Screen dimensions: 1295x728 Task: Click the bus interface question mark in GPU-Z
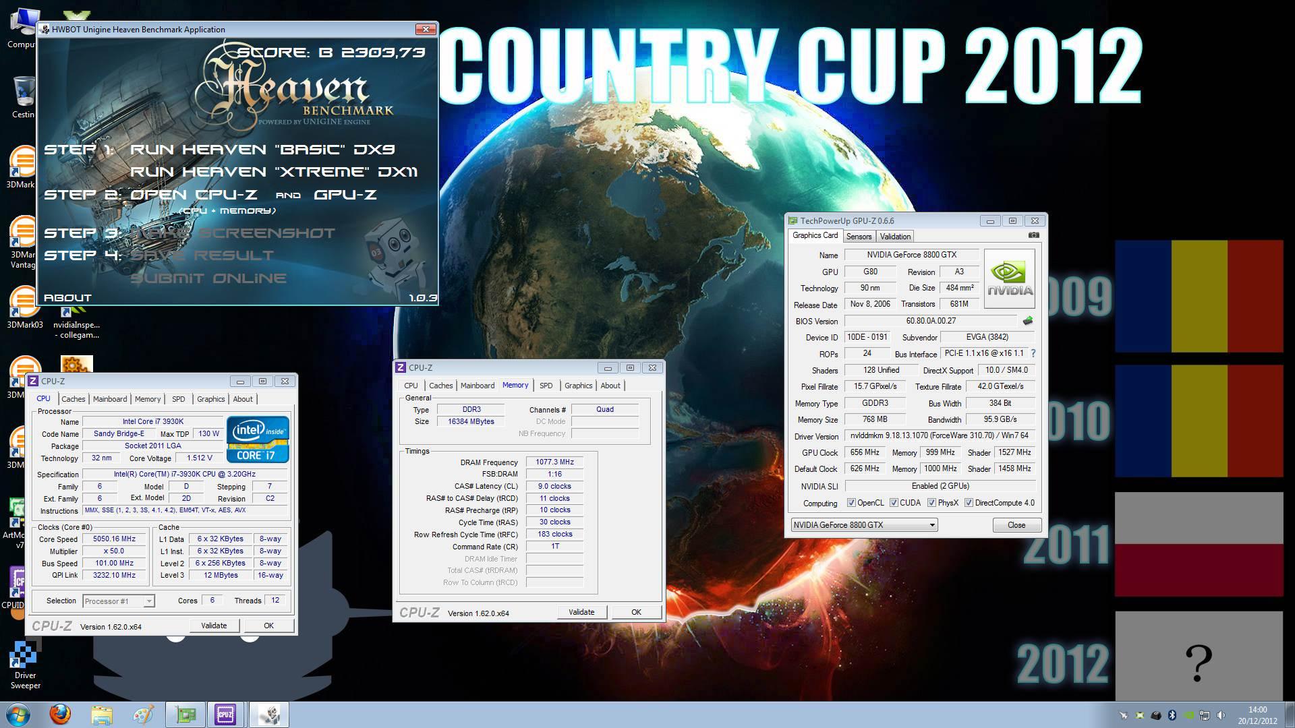coord(1033,353)
